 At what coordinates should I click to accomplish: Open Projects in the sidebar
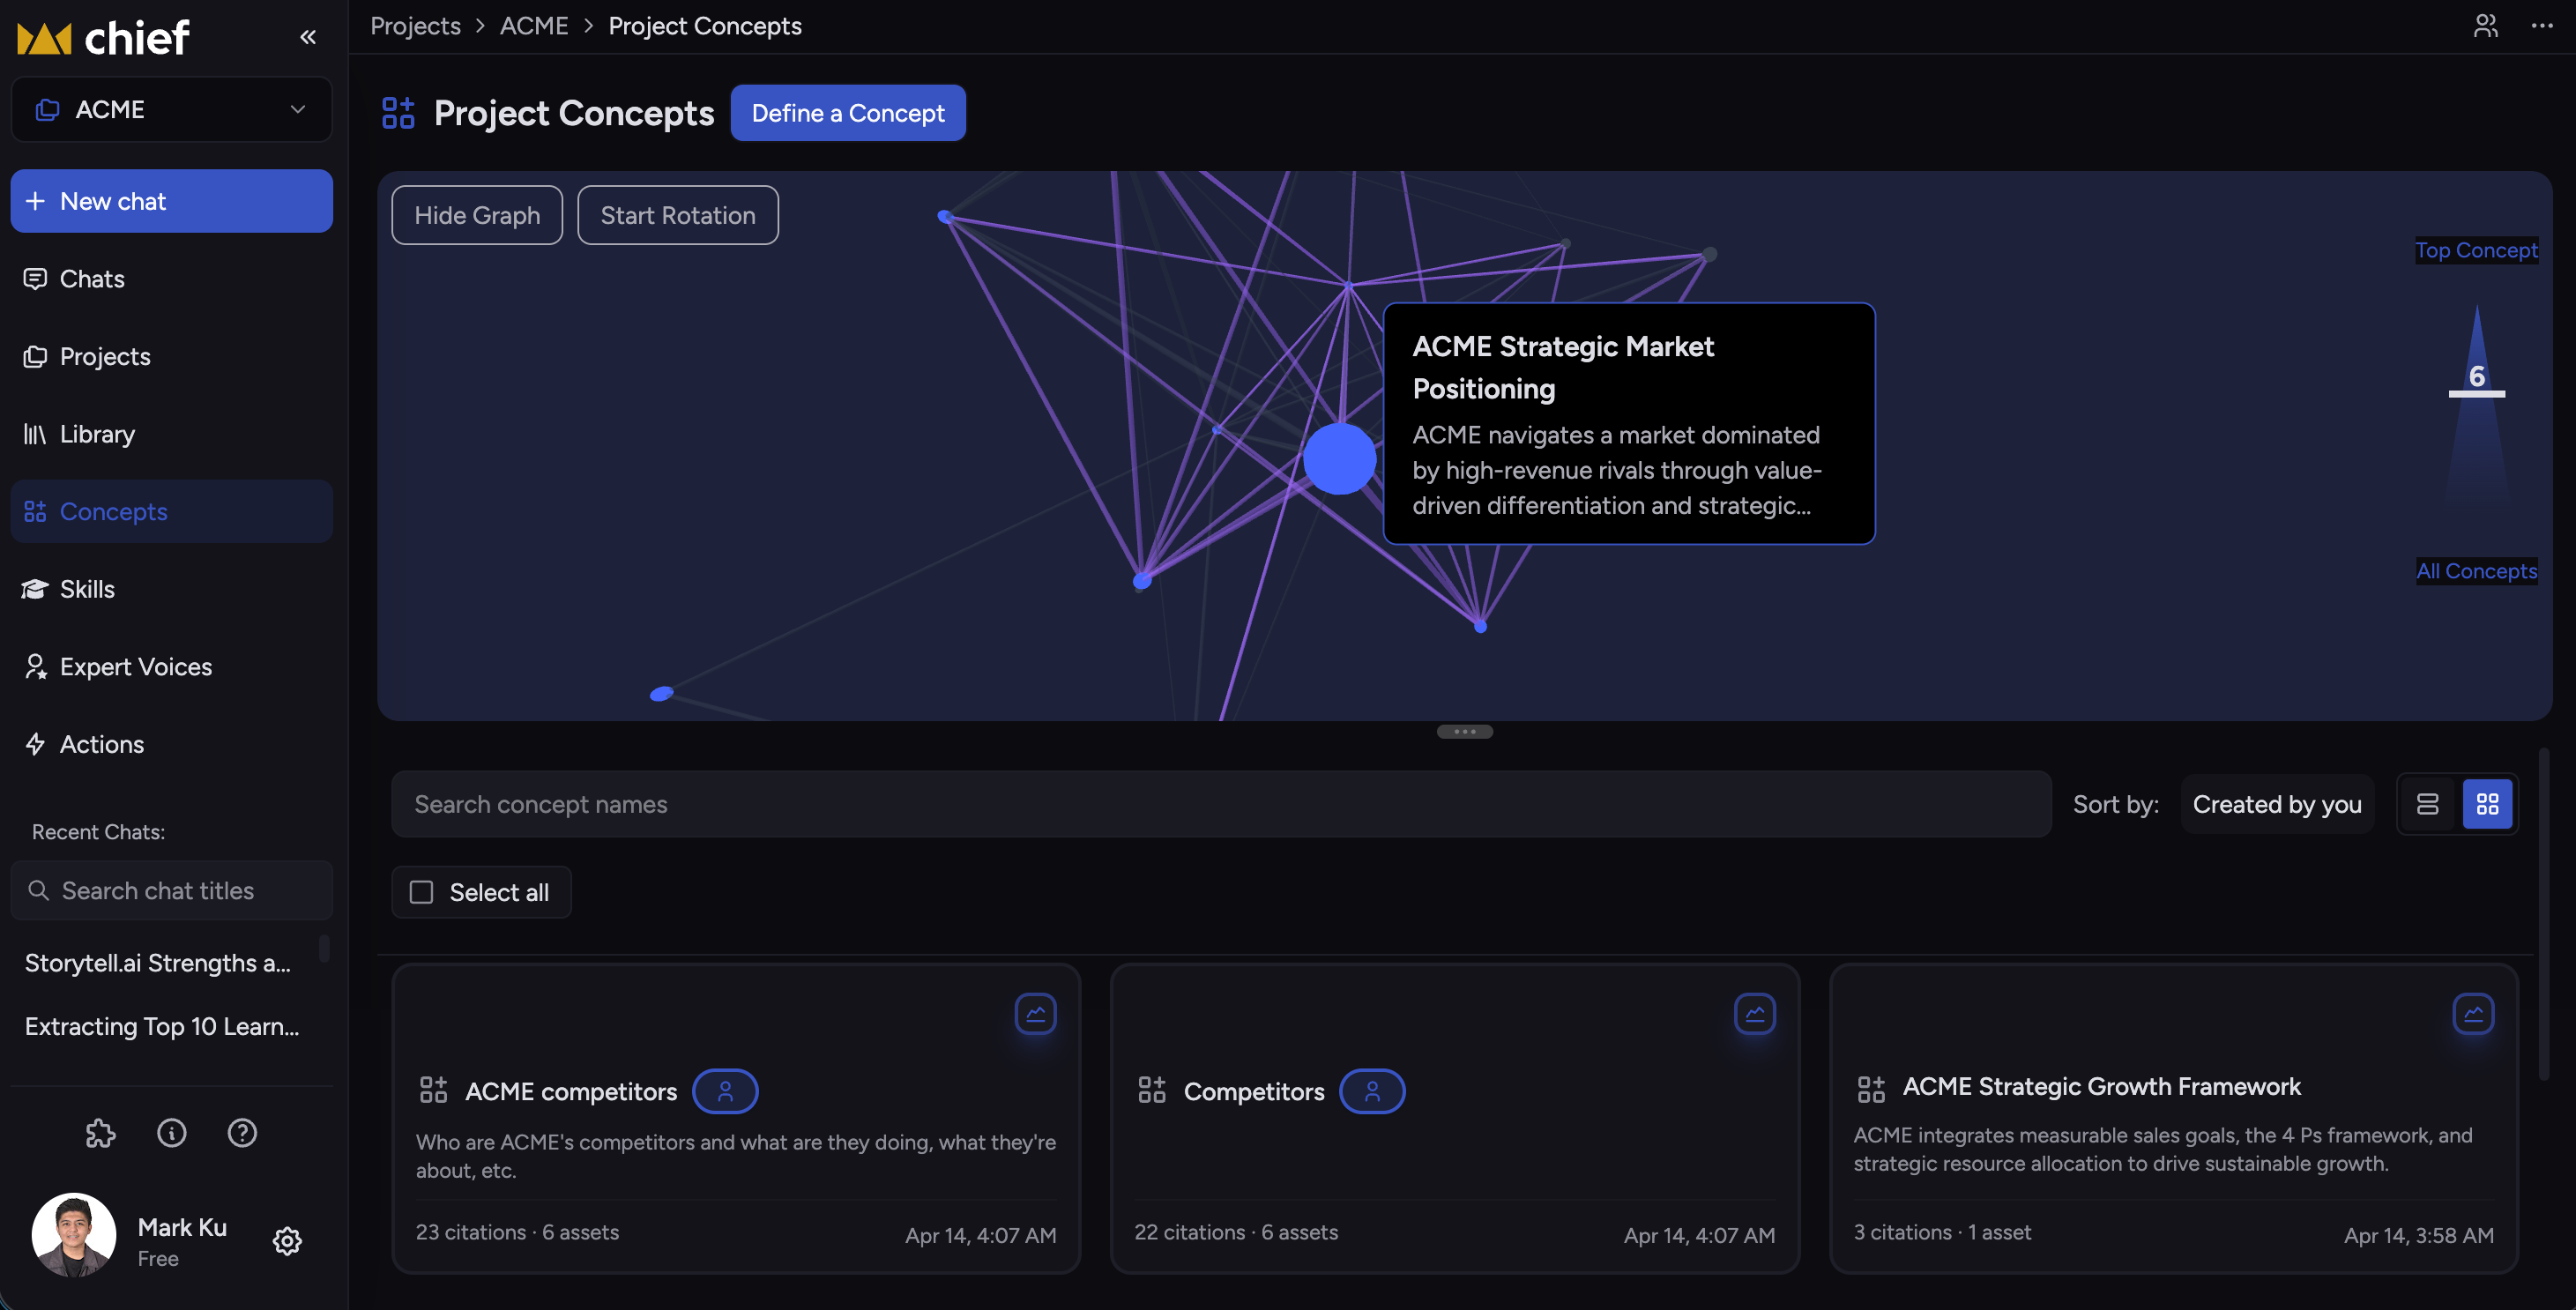(172, 357)
